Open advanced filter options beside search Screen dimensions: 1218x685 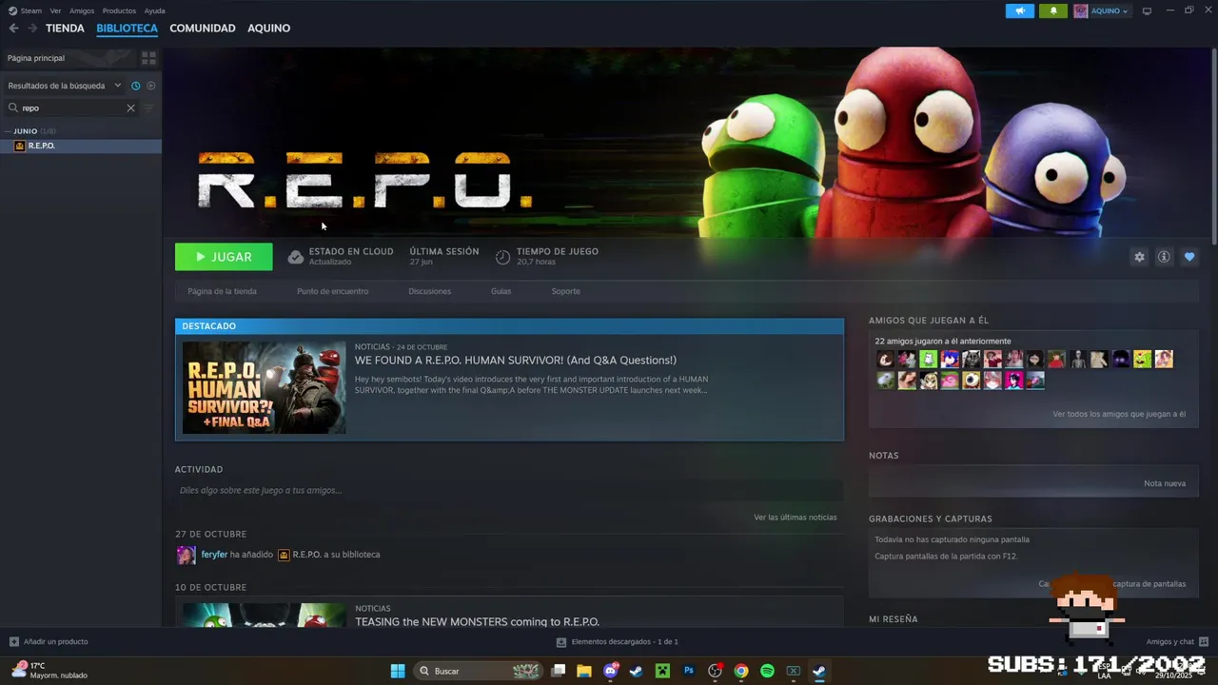coord(147,108)
